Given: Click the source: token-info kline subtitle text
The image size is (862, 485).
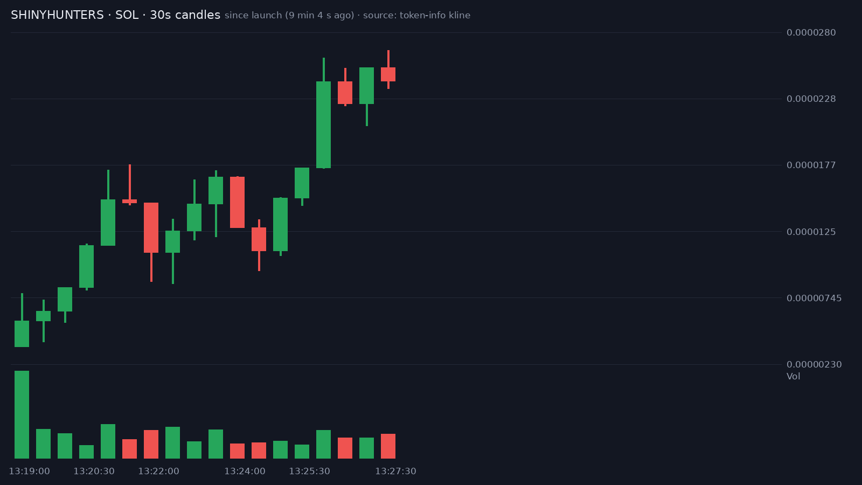Looking at the screenshot, I should [416, 15].
